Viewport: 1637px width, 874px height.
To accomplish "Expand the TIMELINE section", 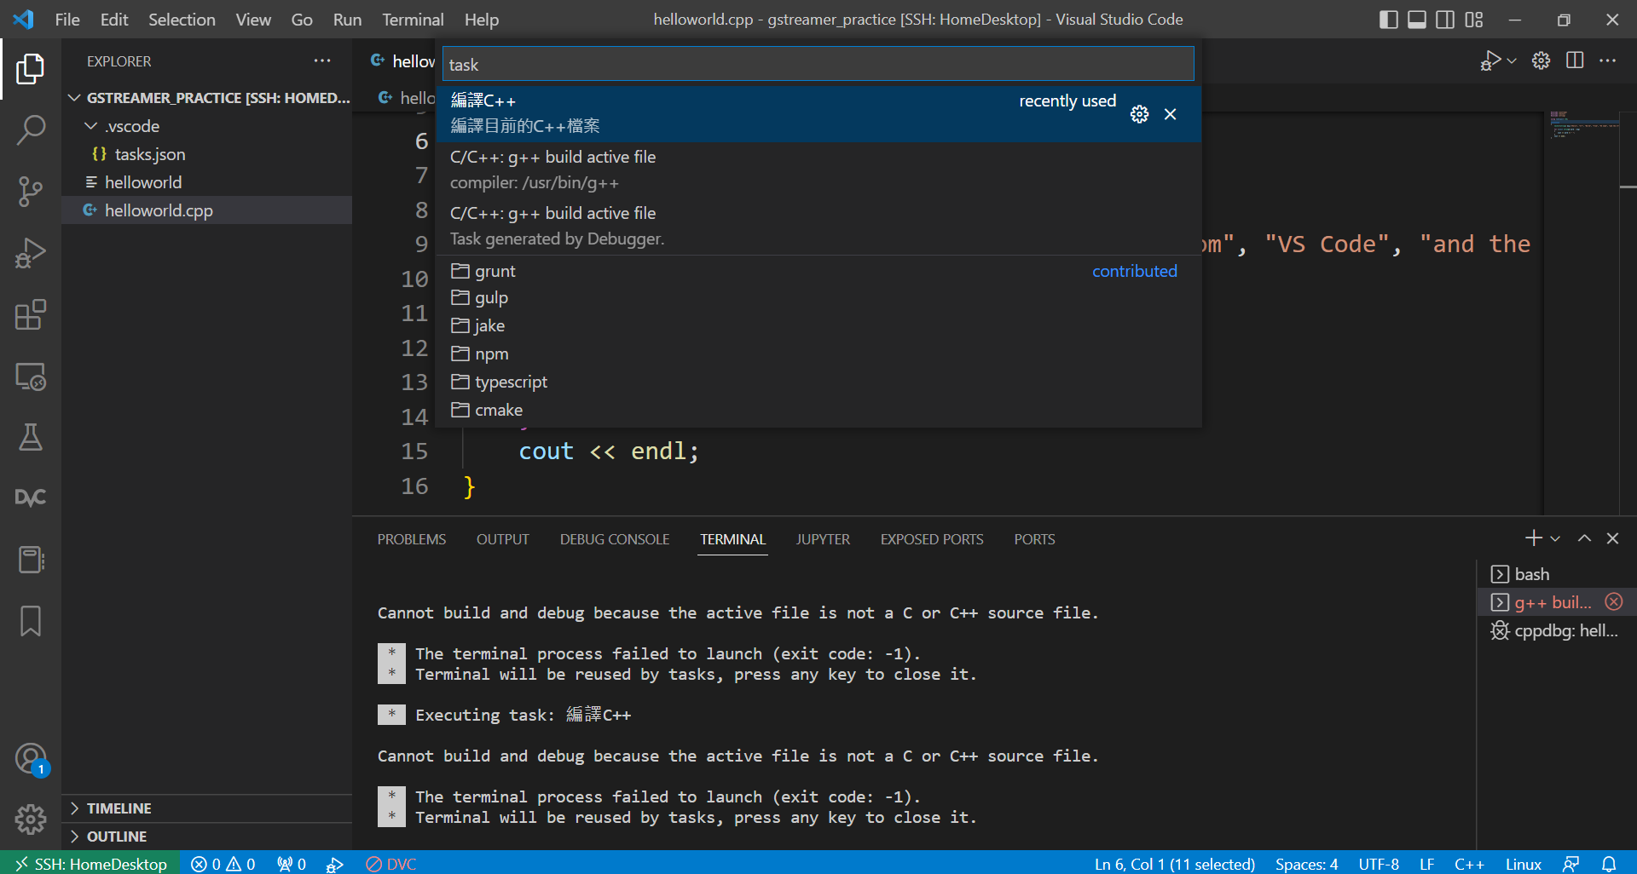I will point(207,808).
